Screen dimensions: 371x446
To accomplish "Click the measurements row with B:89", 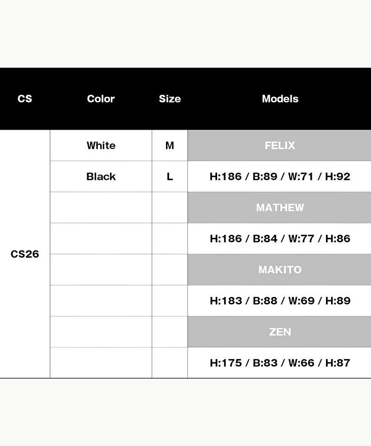I will [280, 177].
